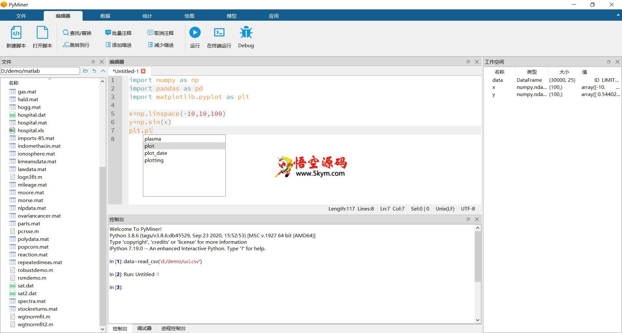Switch to the 调试器 bottom tab

click(144, 328)
